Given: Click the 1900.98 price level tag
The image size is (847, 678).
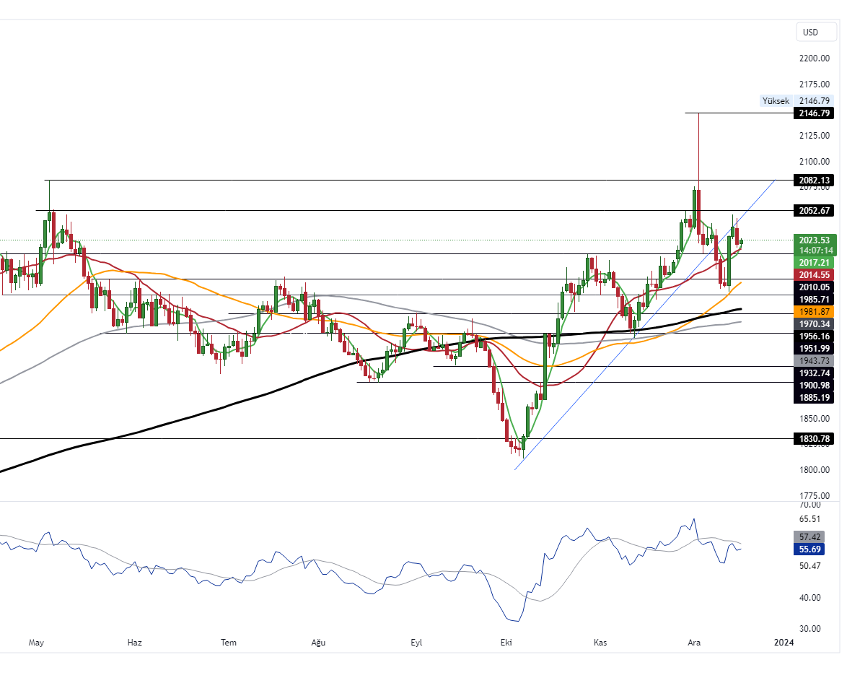Looking at the screenshot, I should click(814, 386).
